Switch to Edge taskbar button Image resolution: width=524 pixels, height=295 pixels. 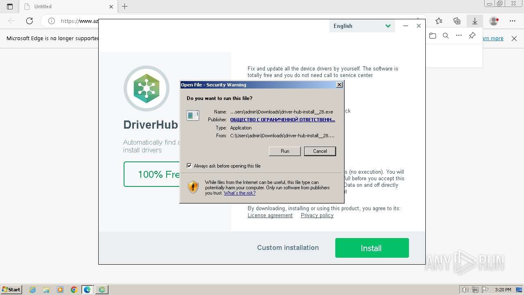(87, 290)
